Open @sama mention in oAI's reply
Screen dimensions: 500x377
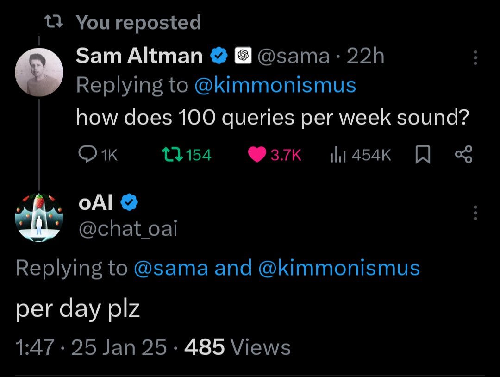pyautogui.click(x=170, y=268)
